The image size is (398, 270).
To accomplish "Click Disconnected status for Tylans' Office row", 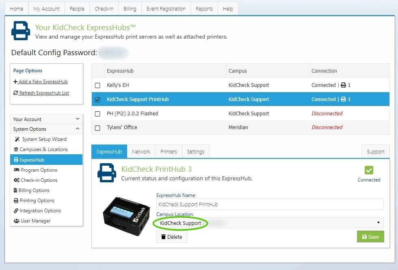I will tap(327, 127).
